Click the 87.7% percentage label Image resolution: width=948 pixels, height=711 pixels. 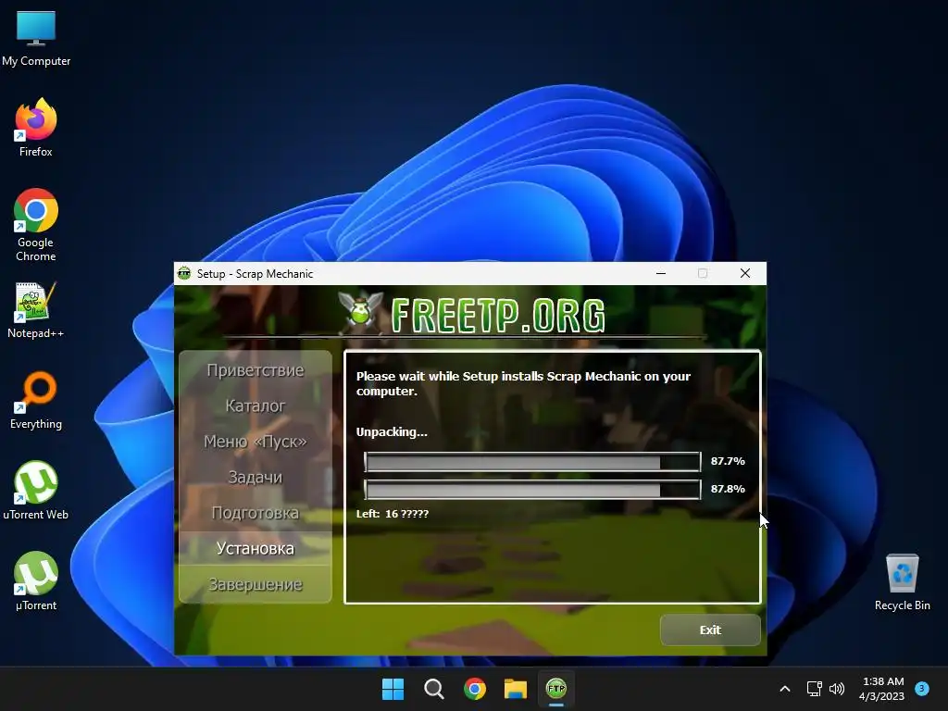[728, 461]
